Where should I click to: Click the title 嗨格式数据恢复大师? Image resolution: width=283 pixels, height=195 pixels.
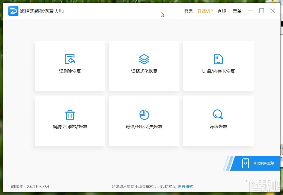pyautogui.click(x=42, y=11)
